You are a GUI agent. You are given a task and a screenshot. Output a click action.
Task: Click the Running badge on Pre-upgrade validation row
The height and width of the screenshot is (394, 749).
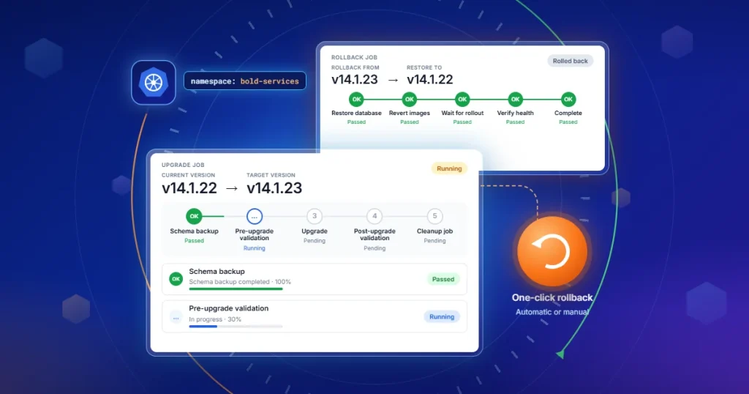441,316
